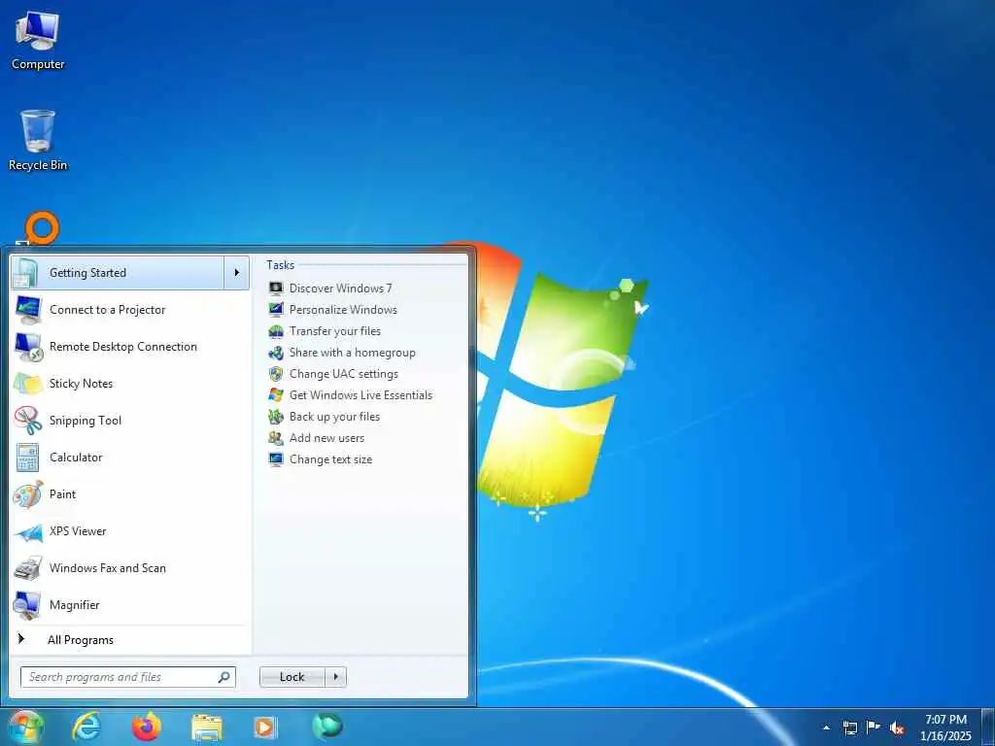The height and width of the screenshot is (746, 995).
Task: Expand the Getting Started submenu arrow
Action: (x=237, y=273)
